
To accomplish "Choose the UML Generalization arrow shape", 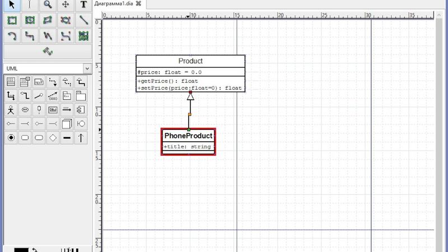I will [81, 82].
